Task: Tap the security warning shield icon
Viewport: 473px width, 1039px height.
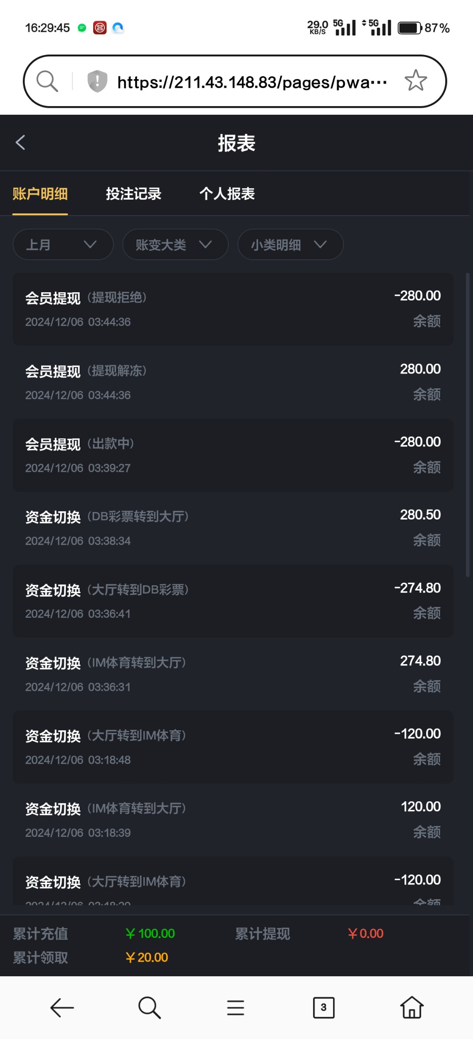Action: point(97,81)
